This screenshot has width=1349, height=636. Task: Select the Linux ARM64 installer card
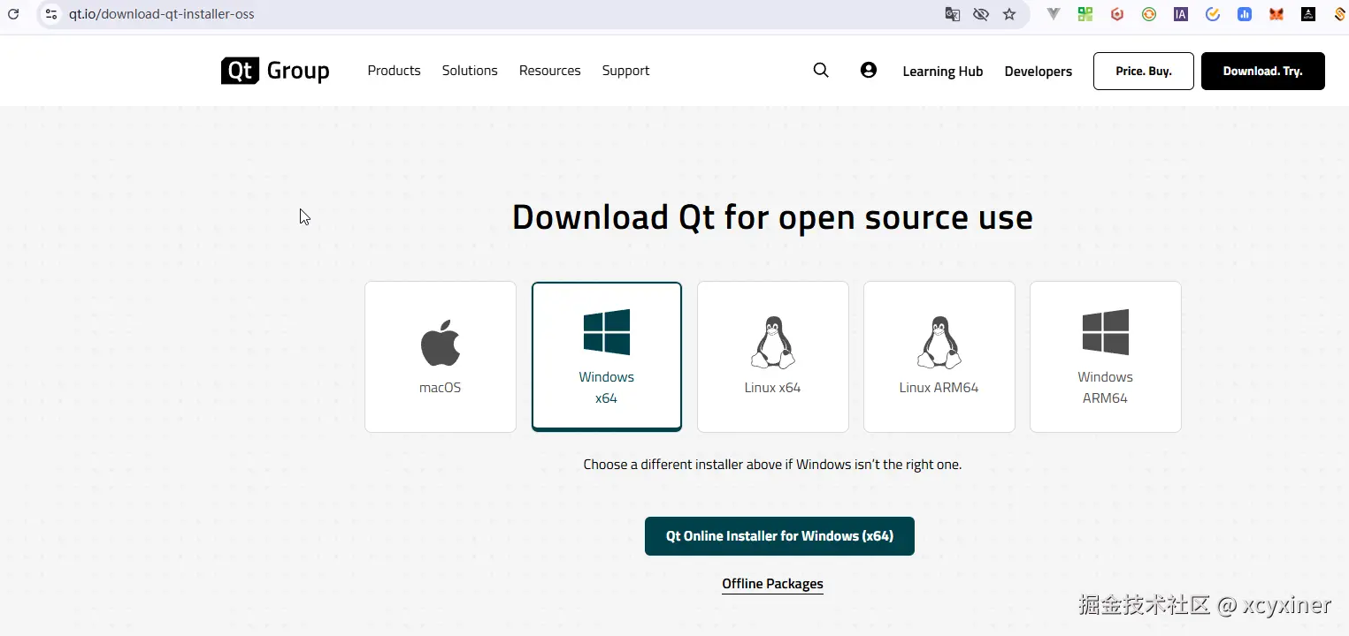[939, 357]
